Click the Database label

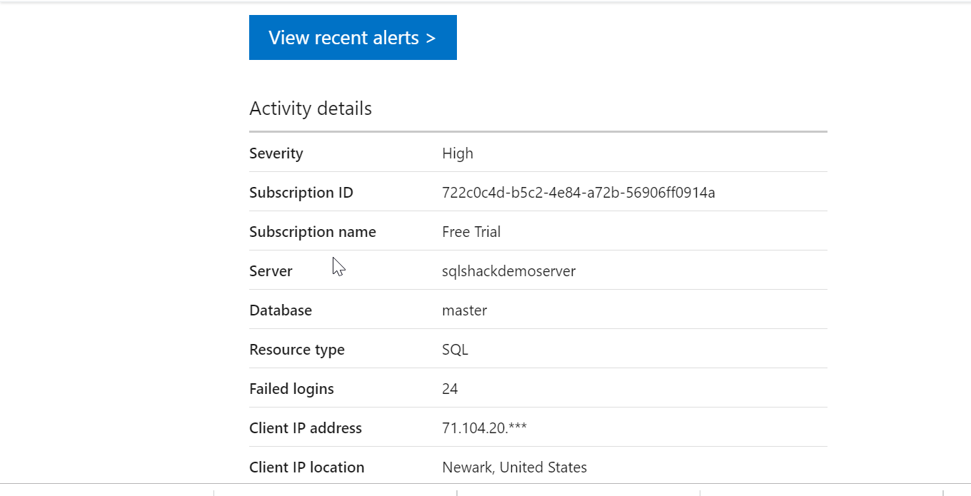(x=281, y=310)
